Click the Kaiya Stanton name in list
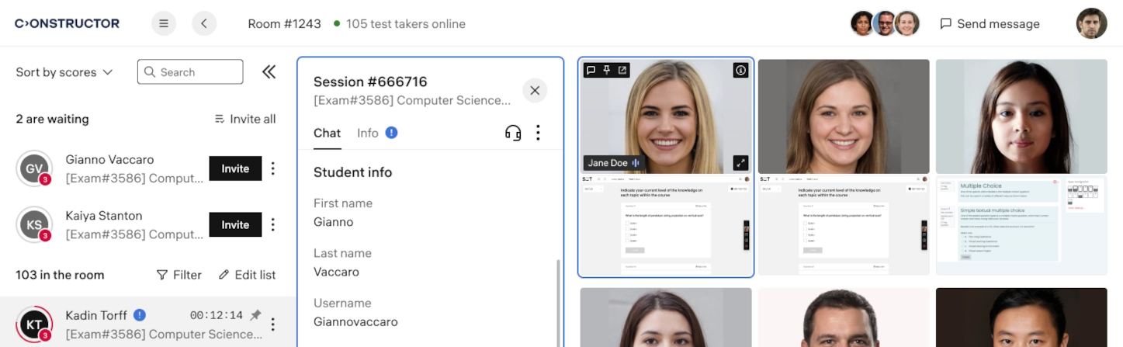Image resolution: width=1123 pixels, height=347 pixels. pos(104,215)
